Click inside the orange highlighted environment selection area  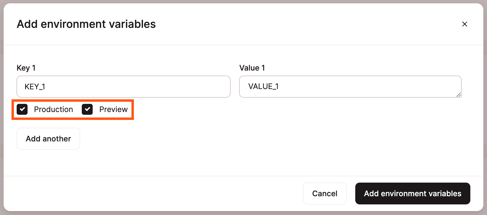[73, 109]
